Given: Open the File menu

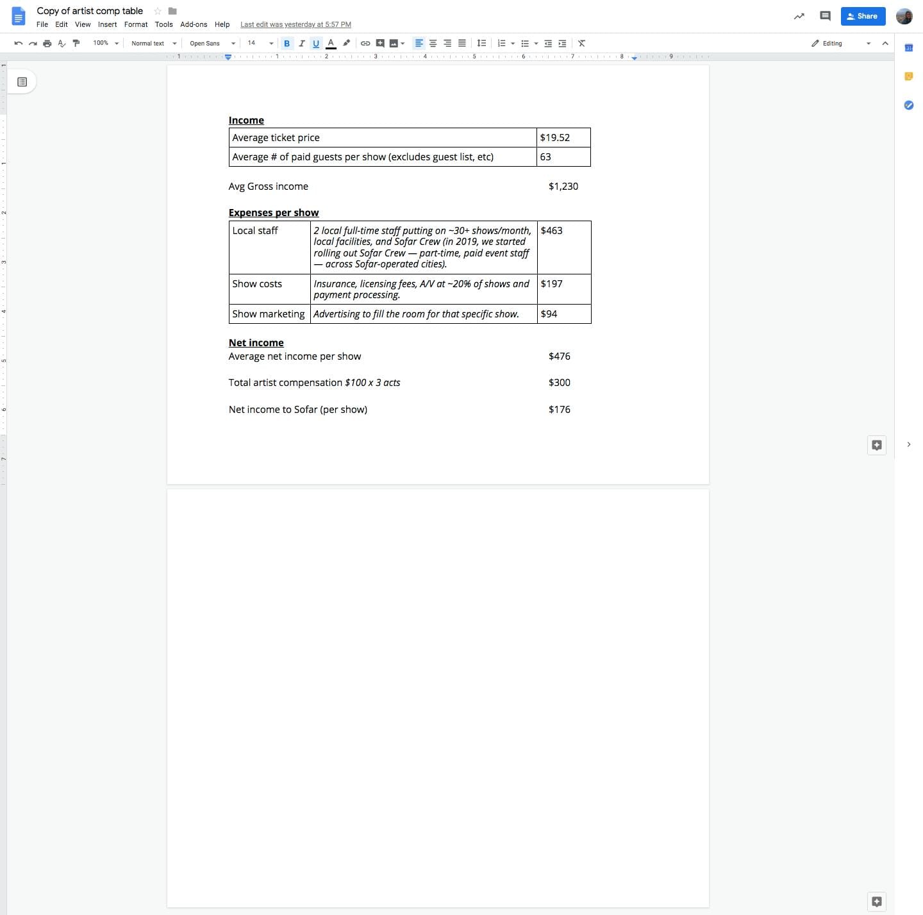Looking at the screenshot, I should 42,24.
